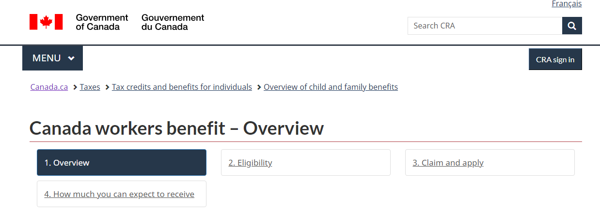Click the Canadian flag logo

[46, 22]
